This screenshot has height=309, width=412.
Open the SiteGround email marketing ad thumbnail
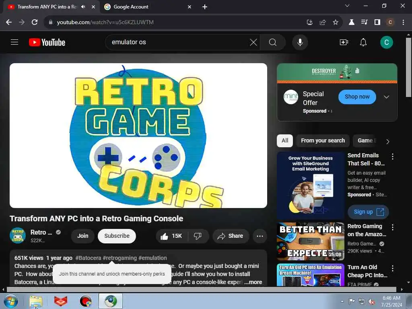tap(310, 186)
